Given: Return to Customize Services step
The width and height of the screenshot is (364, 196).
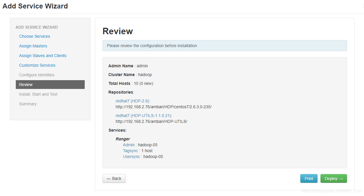Looking at the screenshot, I should 37,65.
